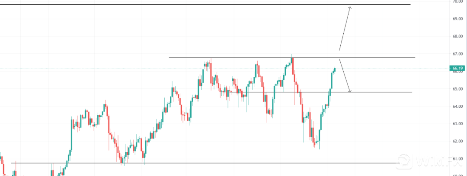The height and width of the screenshot is (176, 467).
Task: Click the 62.00 price axis label
Action: pyautogui.click(x=458, y=141)
